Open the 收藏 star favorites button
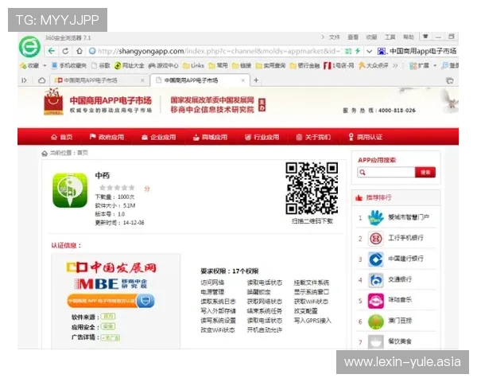This screenshot has width=477, height=382. tap(29, 65)
